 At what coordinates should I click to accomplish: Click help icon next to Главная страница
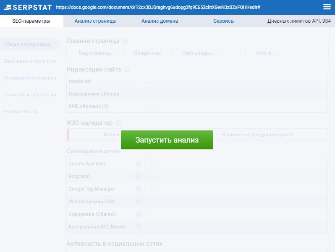tap(125, 41)
